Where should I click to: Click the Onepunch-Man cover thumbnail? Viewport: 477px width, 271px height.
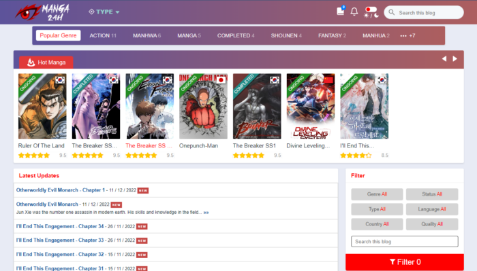coord(203,107)
